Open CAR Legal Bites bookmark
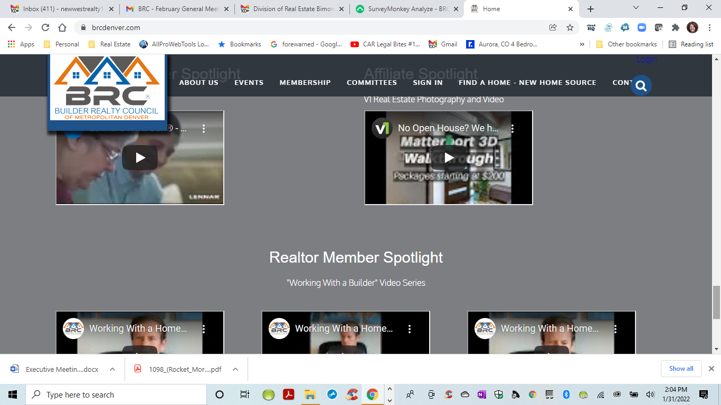The height and width of the screenshot is (405, 721). point(385,44)
